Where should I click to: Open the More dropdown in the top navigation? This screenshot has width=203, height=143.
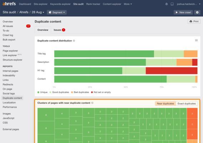128,4
